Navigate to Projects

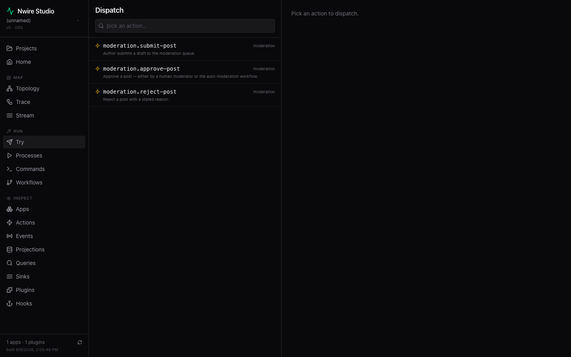(x=44, y=48)
